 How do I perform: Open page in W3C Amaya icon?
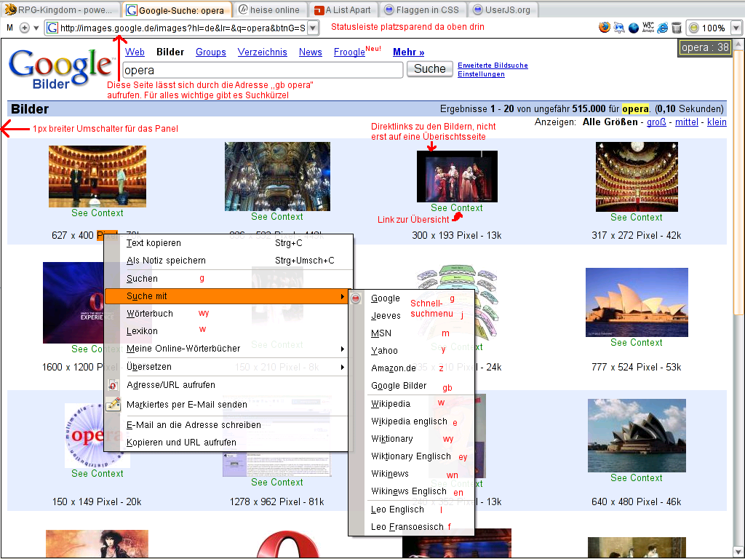pyautogui.click(x=648, y=28)
